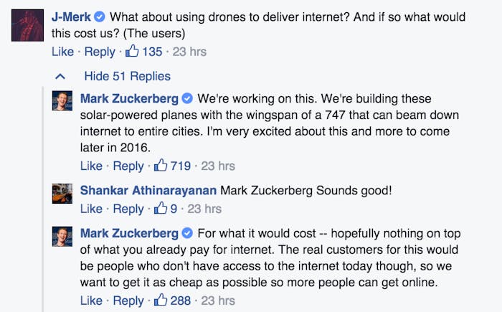Reply to J-Merk's comment
Image resolution: width=502 pixels, height=312 pixels.
pos(100,52)
